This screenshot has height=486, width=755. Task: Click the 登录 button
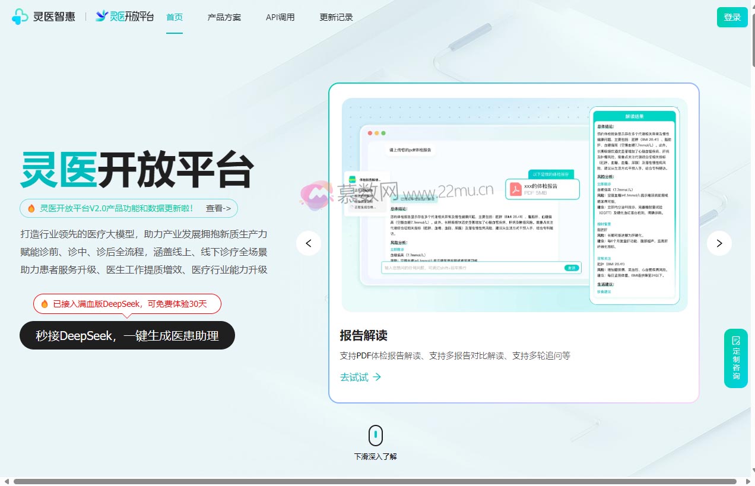732,17
